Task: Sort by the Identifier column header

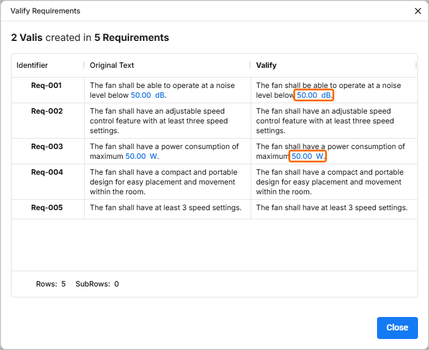Action: 32,65
